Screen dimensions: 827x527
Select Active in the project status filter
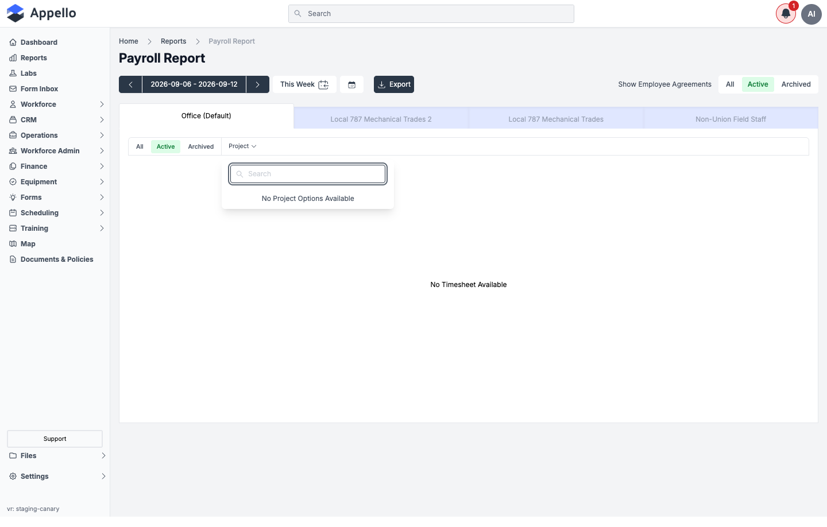click(166, 146)
